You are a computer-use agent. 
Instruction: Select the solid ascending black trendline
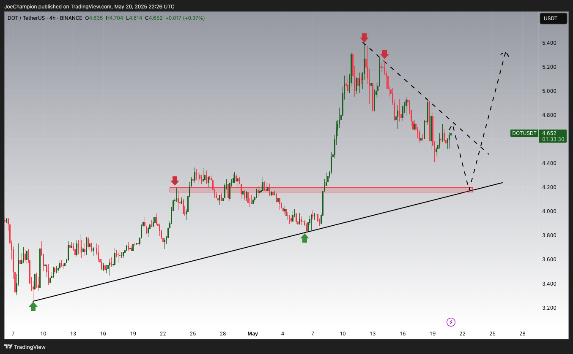click(x=268, y=242)
